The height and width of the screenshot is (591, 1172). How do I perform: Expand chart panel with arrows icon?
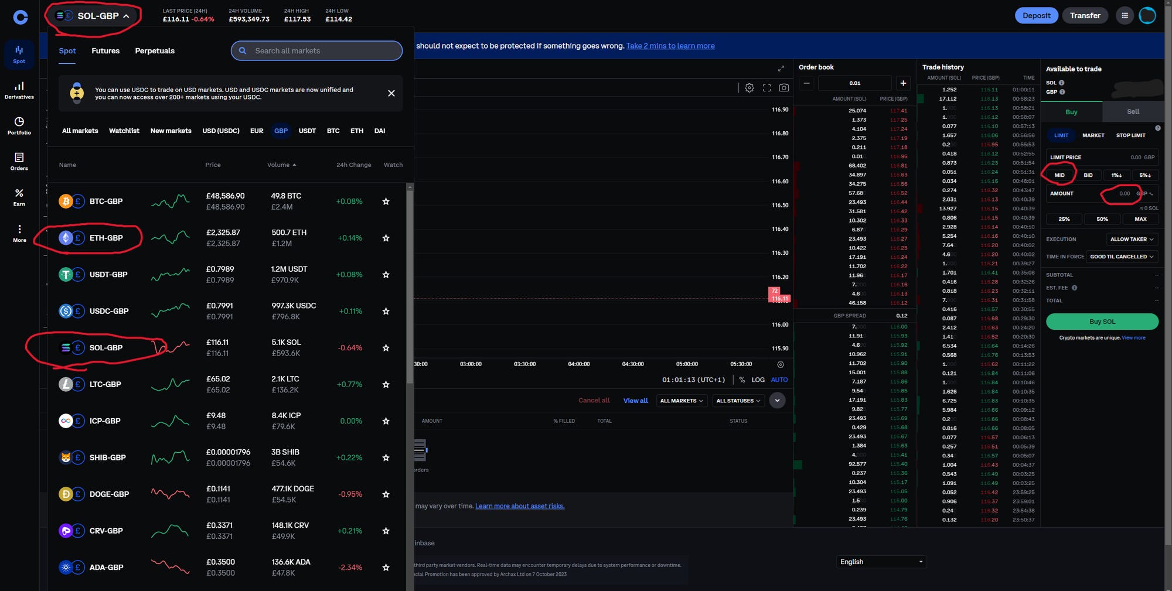pos(781,69)
